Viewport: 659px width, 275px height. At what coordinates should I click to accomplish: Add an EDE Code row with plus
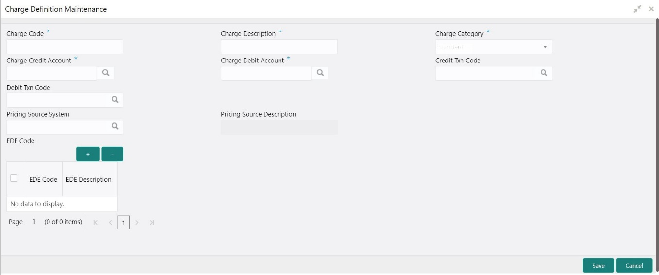pyautogui.click(x=88, y=154)
